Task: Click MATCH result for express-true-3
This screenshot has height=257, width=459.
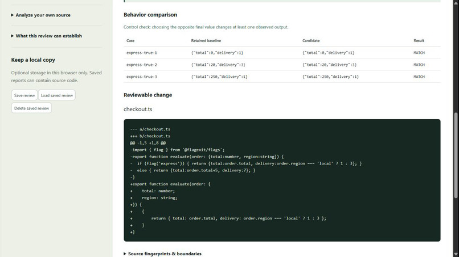Action: pos(419,77)
